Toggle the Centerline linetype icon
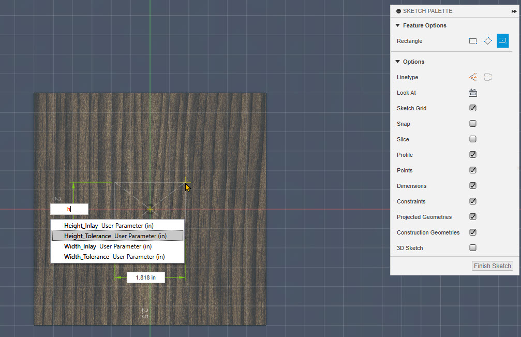The height and width of the screenshot is (337, 521). 488,77
